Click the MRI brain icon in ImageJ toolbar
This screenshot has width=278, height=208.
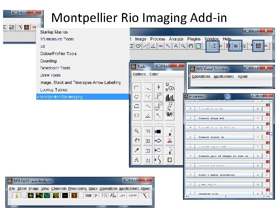(x=258, y=46)
